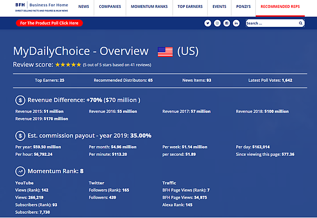This screenshot has height=218, width=317.
Task: Click the US flag icon
Action: pos(165,52)
